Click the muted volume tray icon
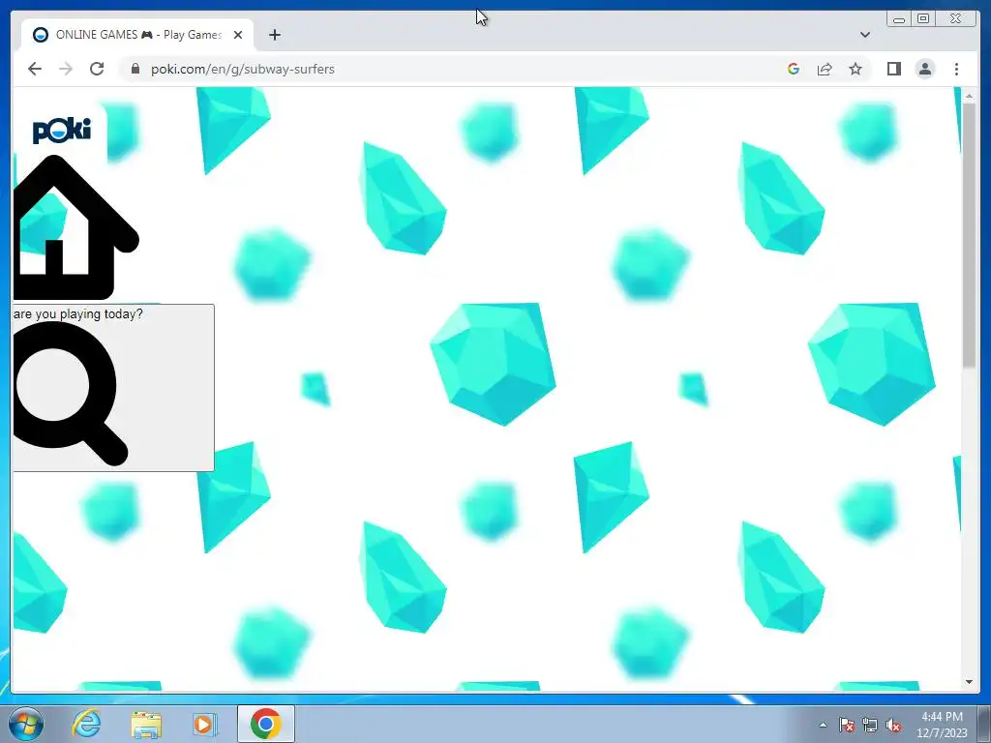The image size is (991, 743). tap(893, 725)
